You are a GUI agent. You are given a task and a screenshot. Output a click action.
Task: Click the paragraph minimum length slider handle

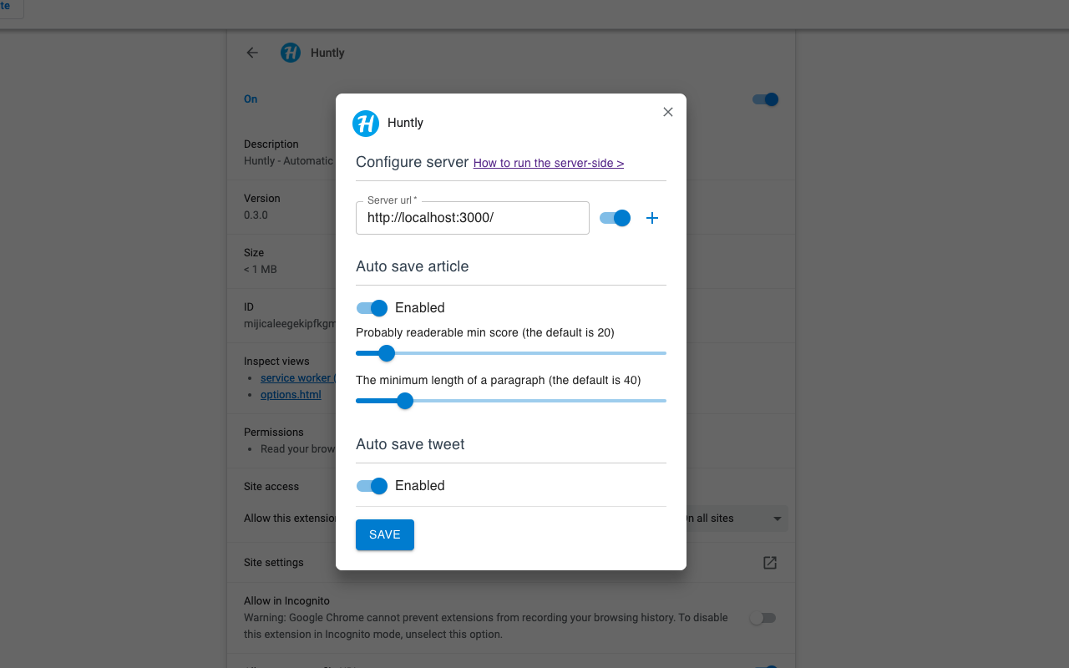405,401
